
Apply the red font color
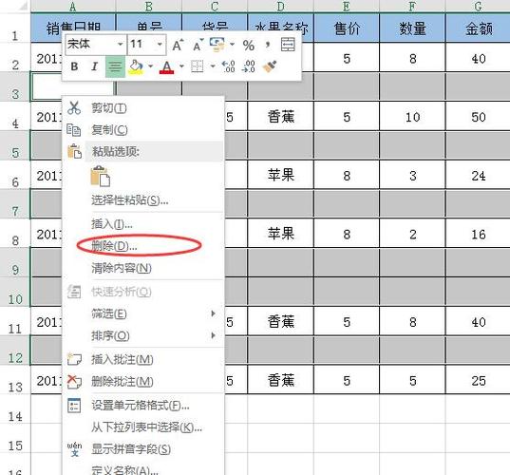pyautogui.click(x=167, y=67)
